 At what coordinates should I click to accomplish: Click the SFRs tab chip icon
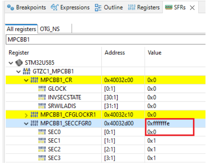click(169, 7)
